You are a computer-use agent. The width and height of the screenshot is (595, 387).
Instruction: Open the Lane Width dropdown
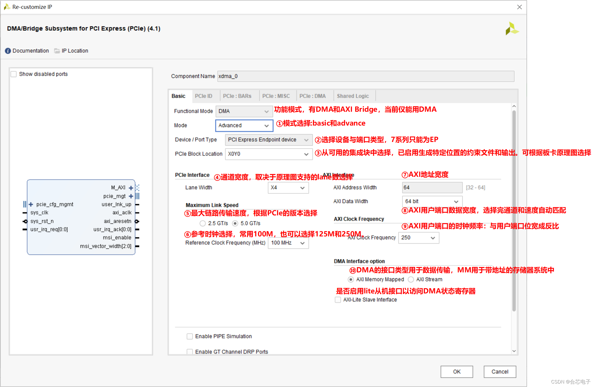coord(288,188)
